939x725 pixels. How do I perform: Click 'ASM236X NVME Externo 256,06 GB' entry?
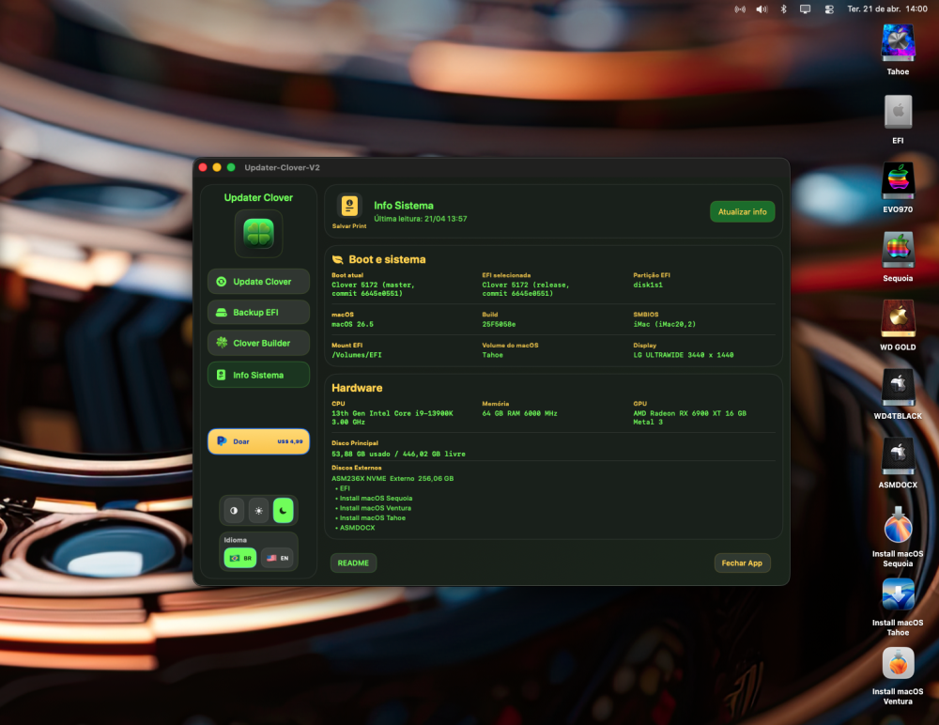(x=393, y=479)
